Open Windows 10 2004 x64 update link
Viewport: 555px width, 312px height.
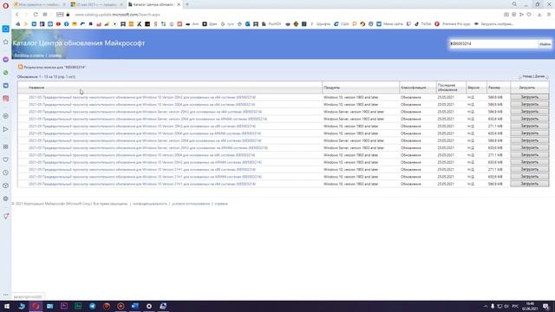pos(141,104)
